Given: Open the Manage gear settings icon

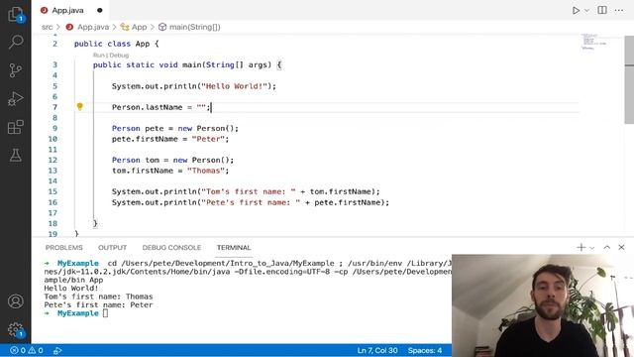Looking at the screenshot, I should point(16,329).
